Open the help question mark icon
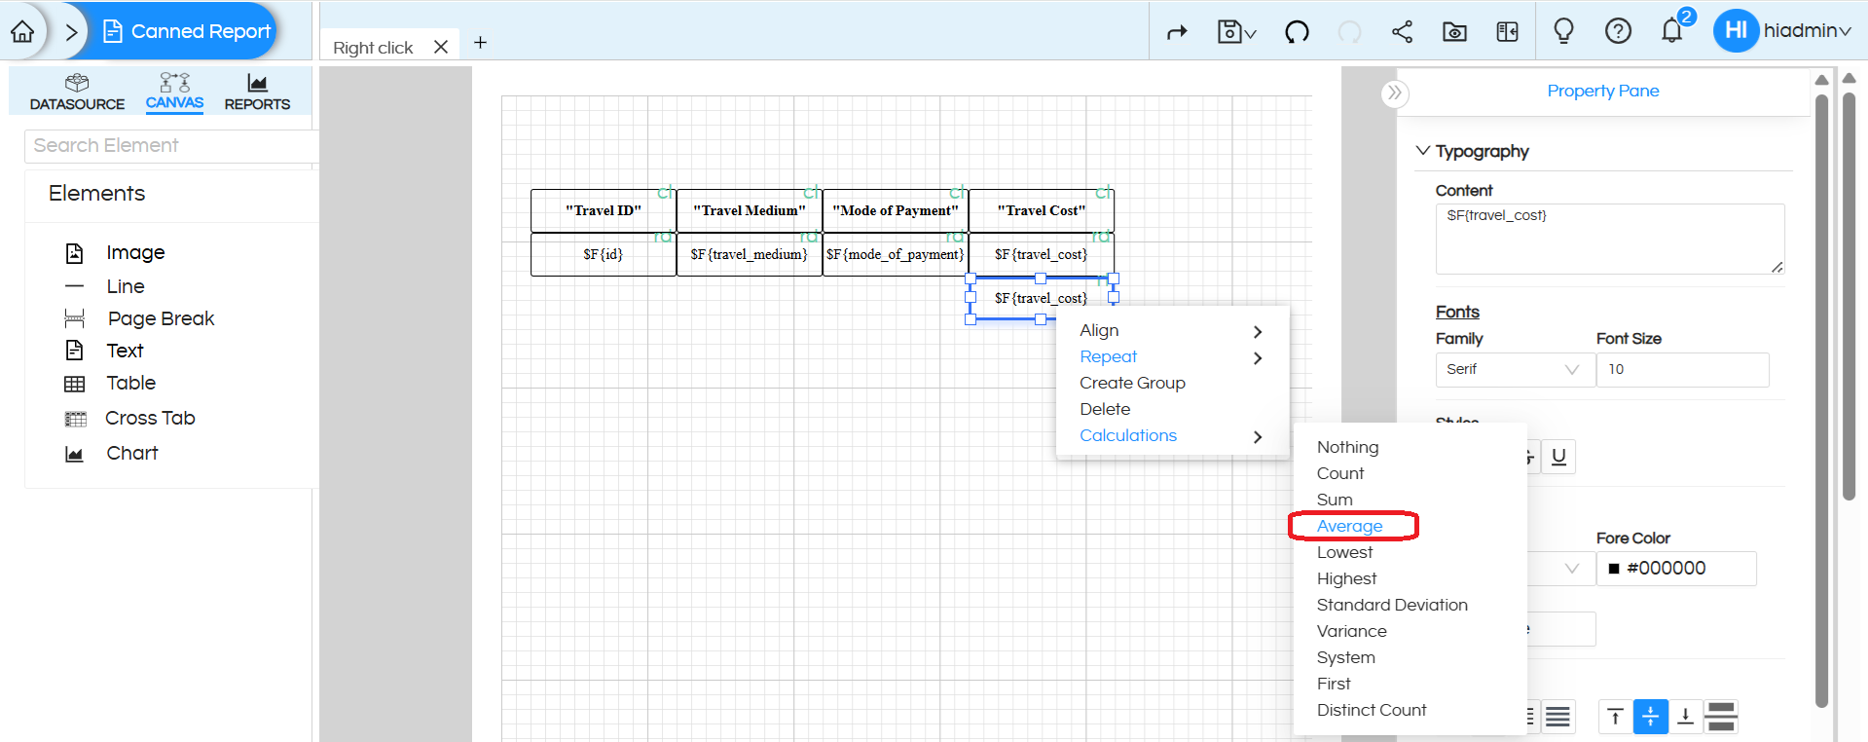This screenshot has width=1868, height=742. 1618,31
